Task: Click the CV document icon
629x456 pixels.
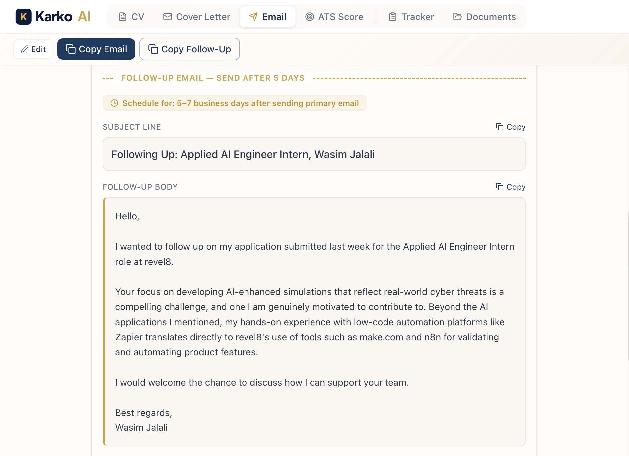Action: 122,16
